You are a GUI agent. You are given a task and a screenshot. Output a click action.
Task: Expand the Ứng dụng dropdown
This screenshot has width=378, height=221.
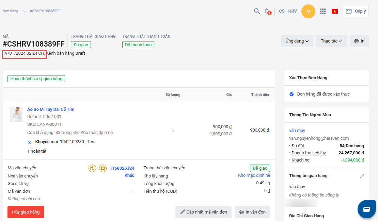[297, 41]
